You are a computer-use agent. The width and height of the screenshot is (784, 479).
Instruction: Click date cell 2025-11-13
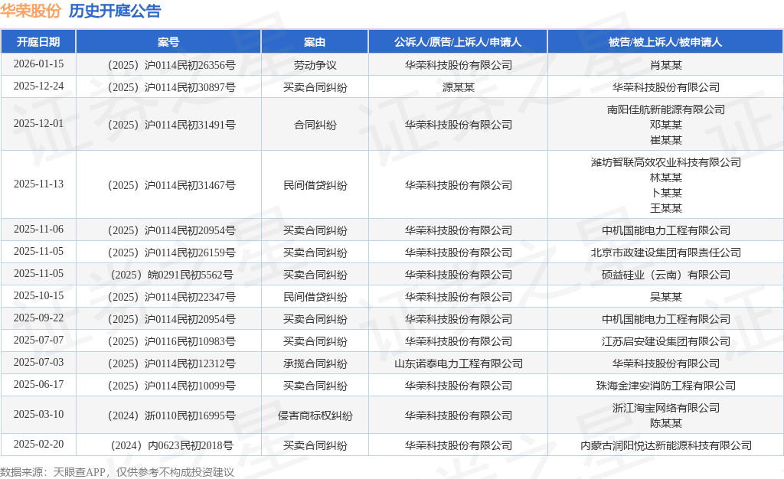click(x=38, y=184)
